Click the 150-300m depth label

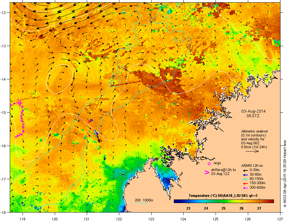click(257, 183)
